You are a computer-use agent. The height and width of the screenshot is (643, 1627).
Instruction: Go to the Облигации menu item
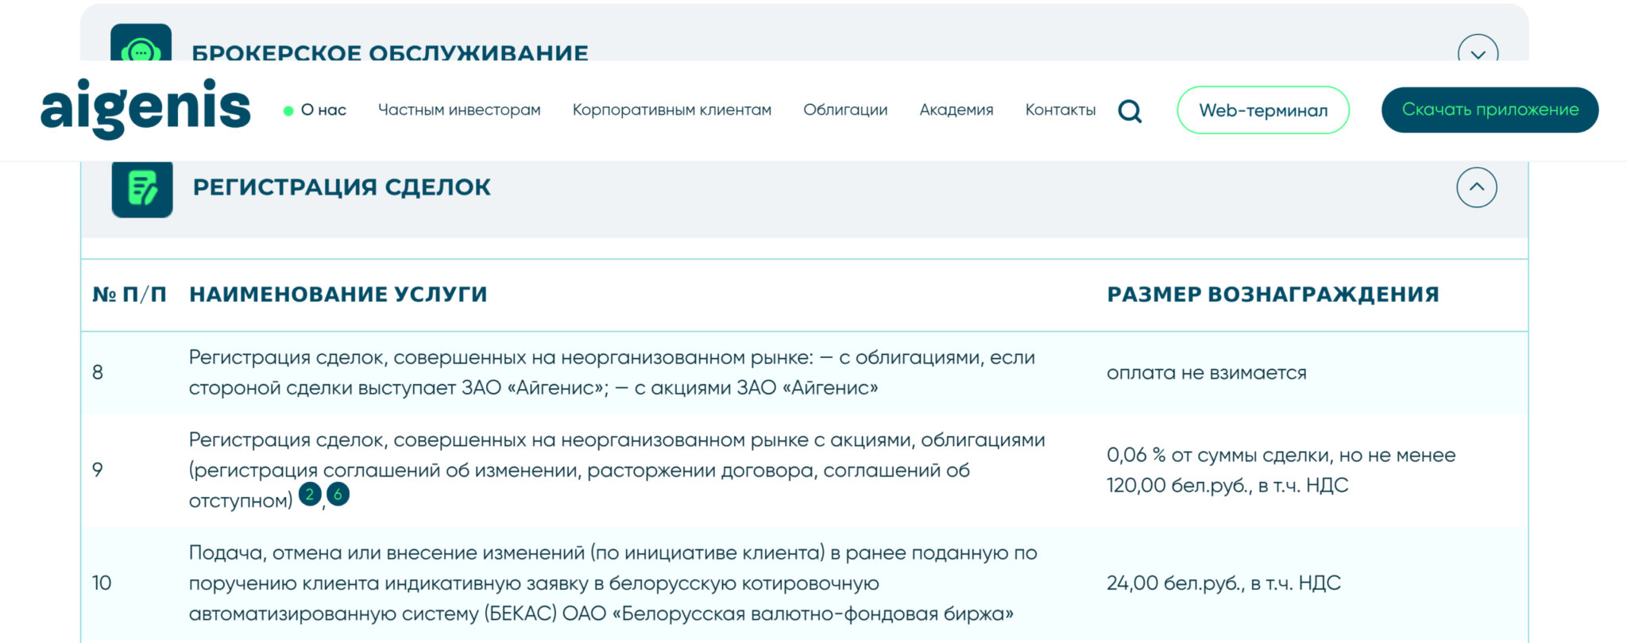[845, 110]
